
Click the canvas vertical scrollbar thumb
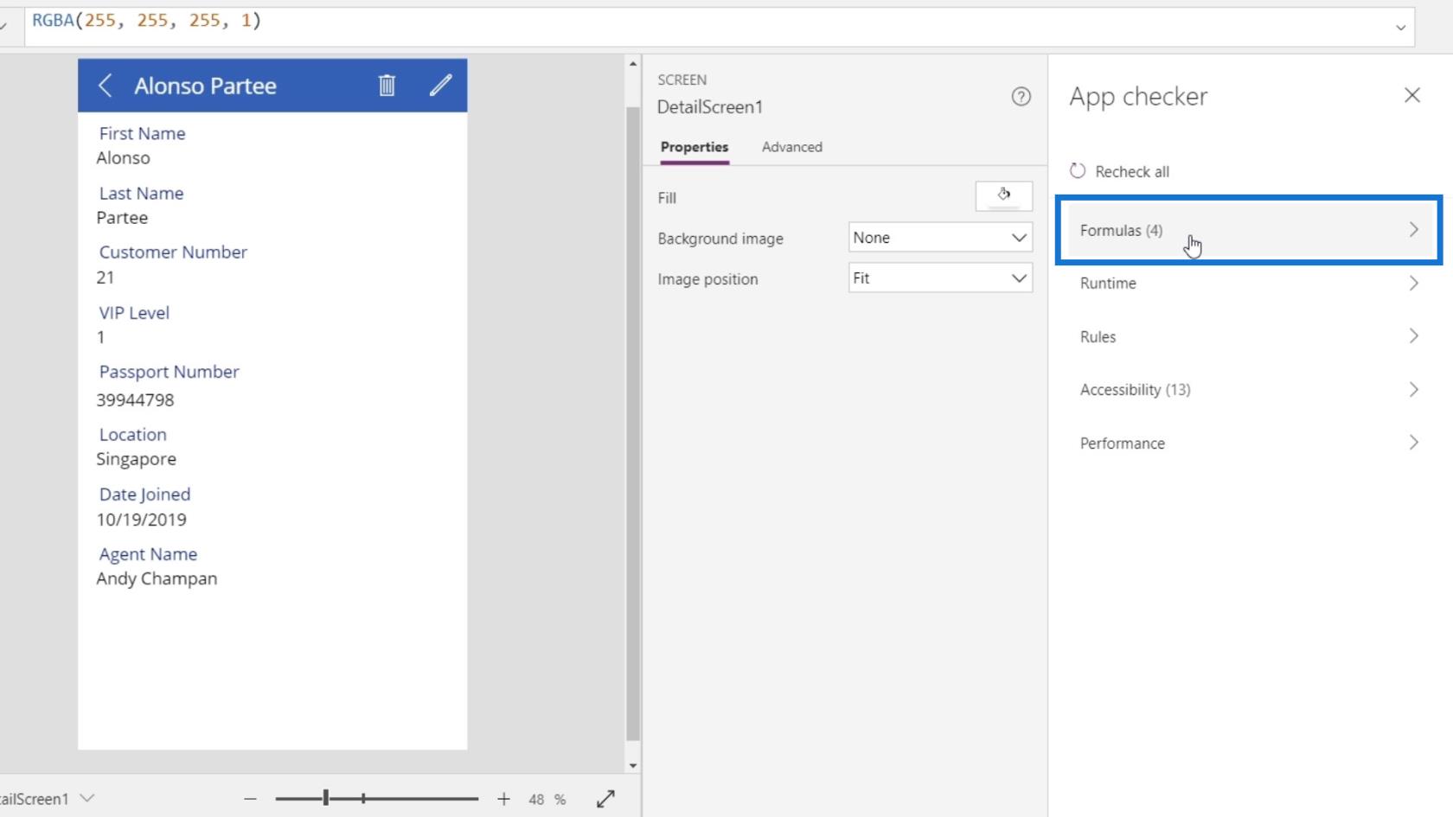(633, 424)
